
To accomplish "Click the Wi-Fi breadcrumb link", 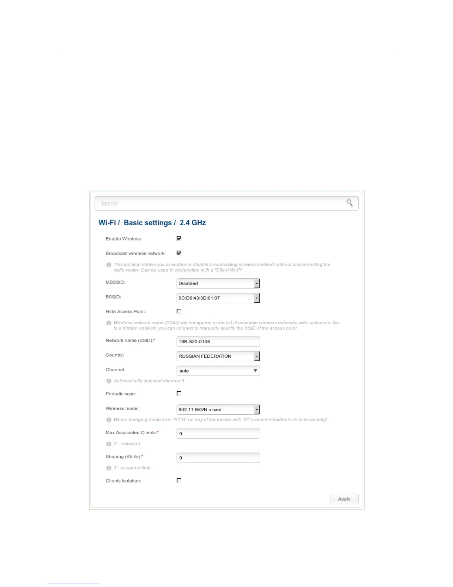I will coord(107,223).
